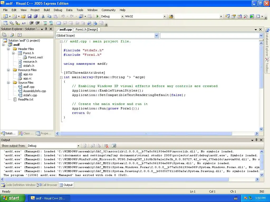Click the Copy icon in the toolbar

49,16
